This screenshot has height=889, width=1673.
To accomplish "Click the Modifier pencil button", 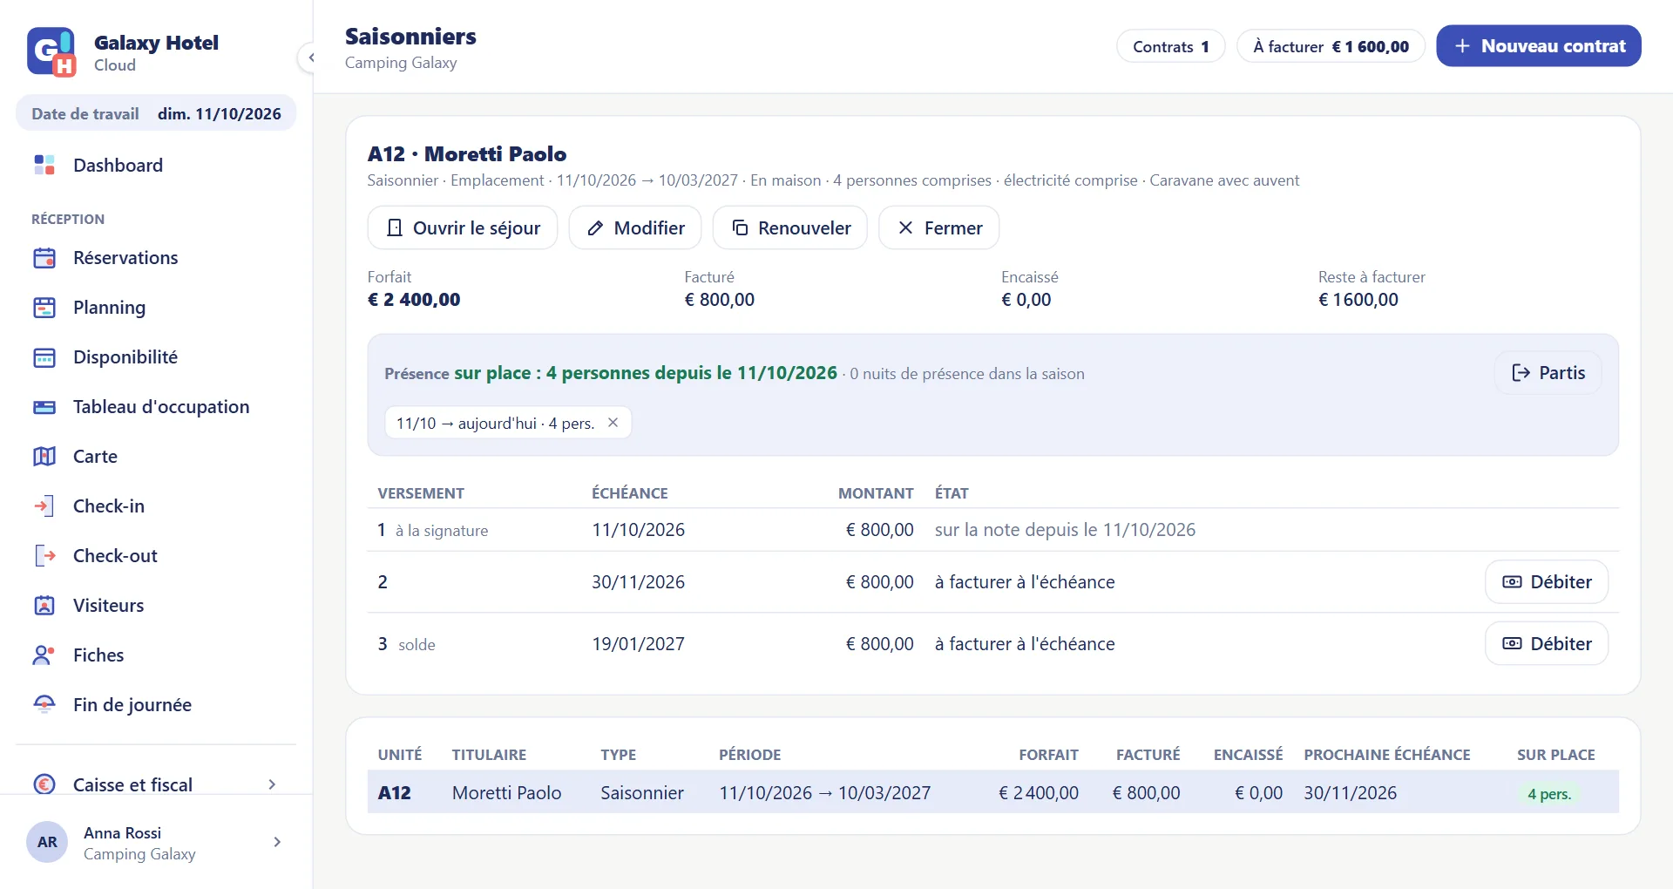I will 635,227.
